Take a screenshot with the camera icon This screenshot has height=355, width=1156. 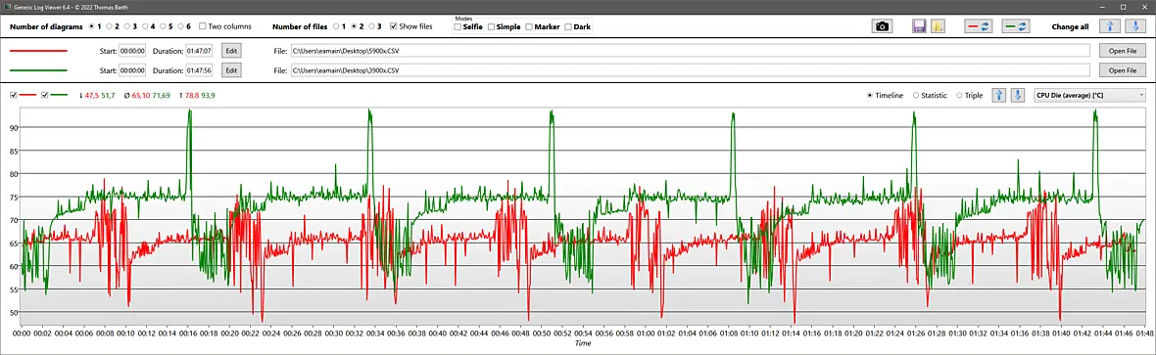tap(882, 26)
